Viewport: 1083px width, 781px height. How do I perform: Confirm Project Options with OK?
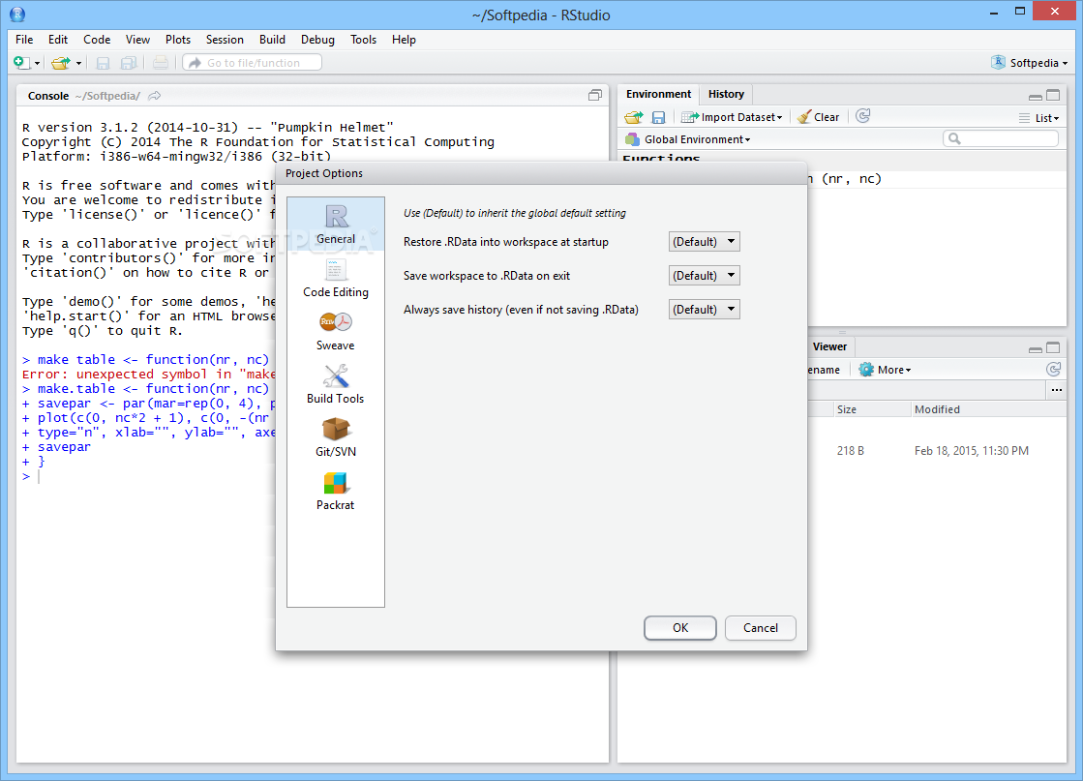click(680, 628)
